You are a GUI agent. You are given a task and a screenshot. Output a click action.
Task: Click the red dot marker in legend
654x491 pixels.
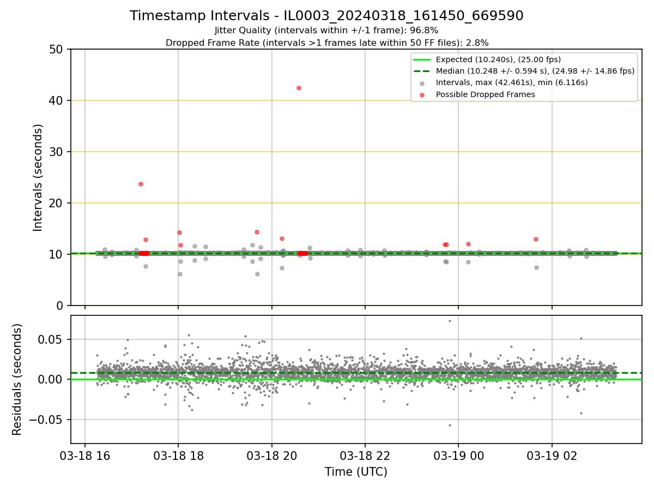tap(422, 94)
